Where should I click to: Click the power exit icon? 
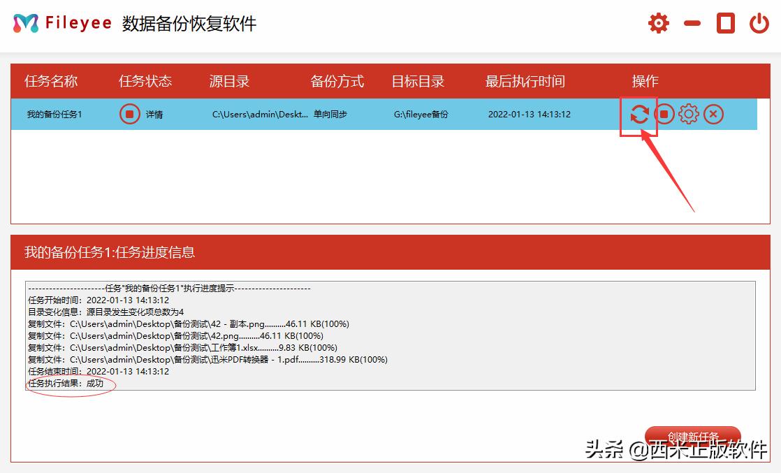point(759,22)
